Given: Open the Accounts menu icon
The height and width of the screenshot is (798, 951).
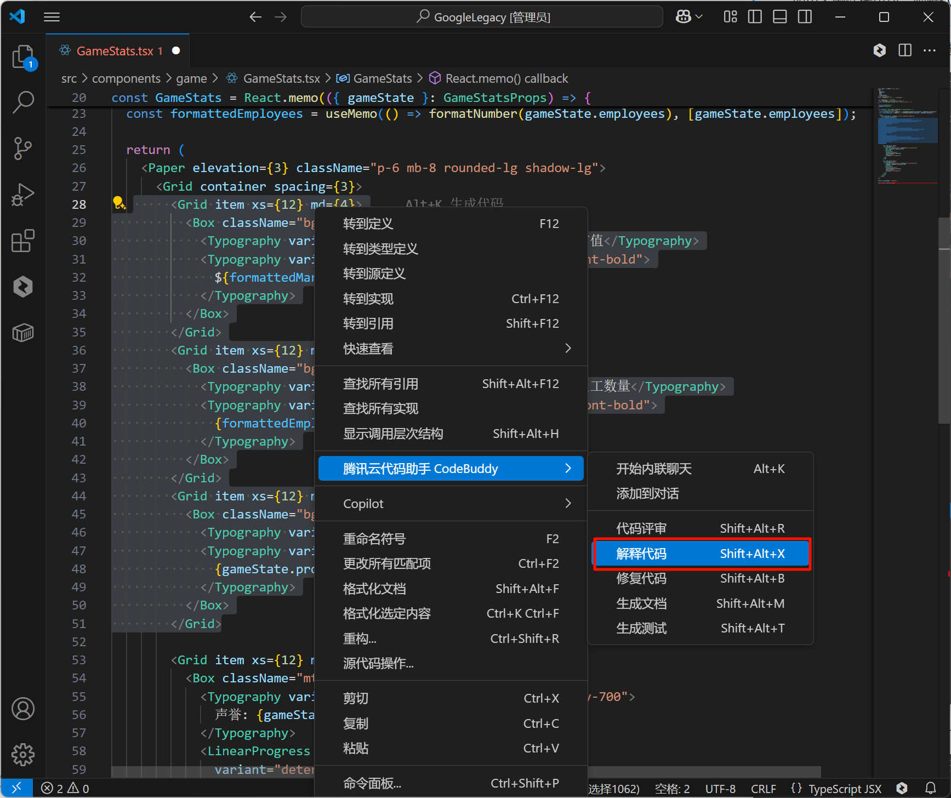Looking at the screenshot, I should pyautogui.click(x=23, y=709).
